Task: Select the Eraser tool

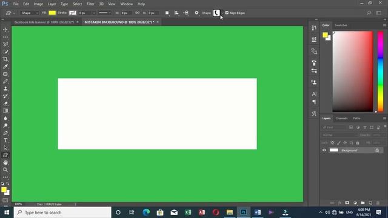Action: 5,104
